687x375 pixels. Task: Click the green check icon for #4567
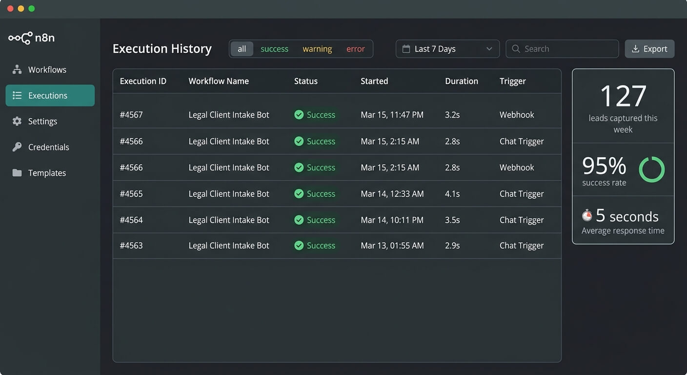pyautogui.click(x=299, y=115)
